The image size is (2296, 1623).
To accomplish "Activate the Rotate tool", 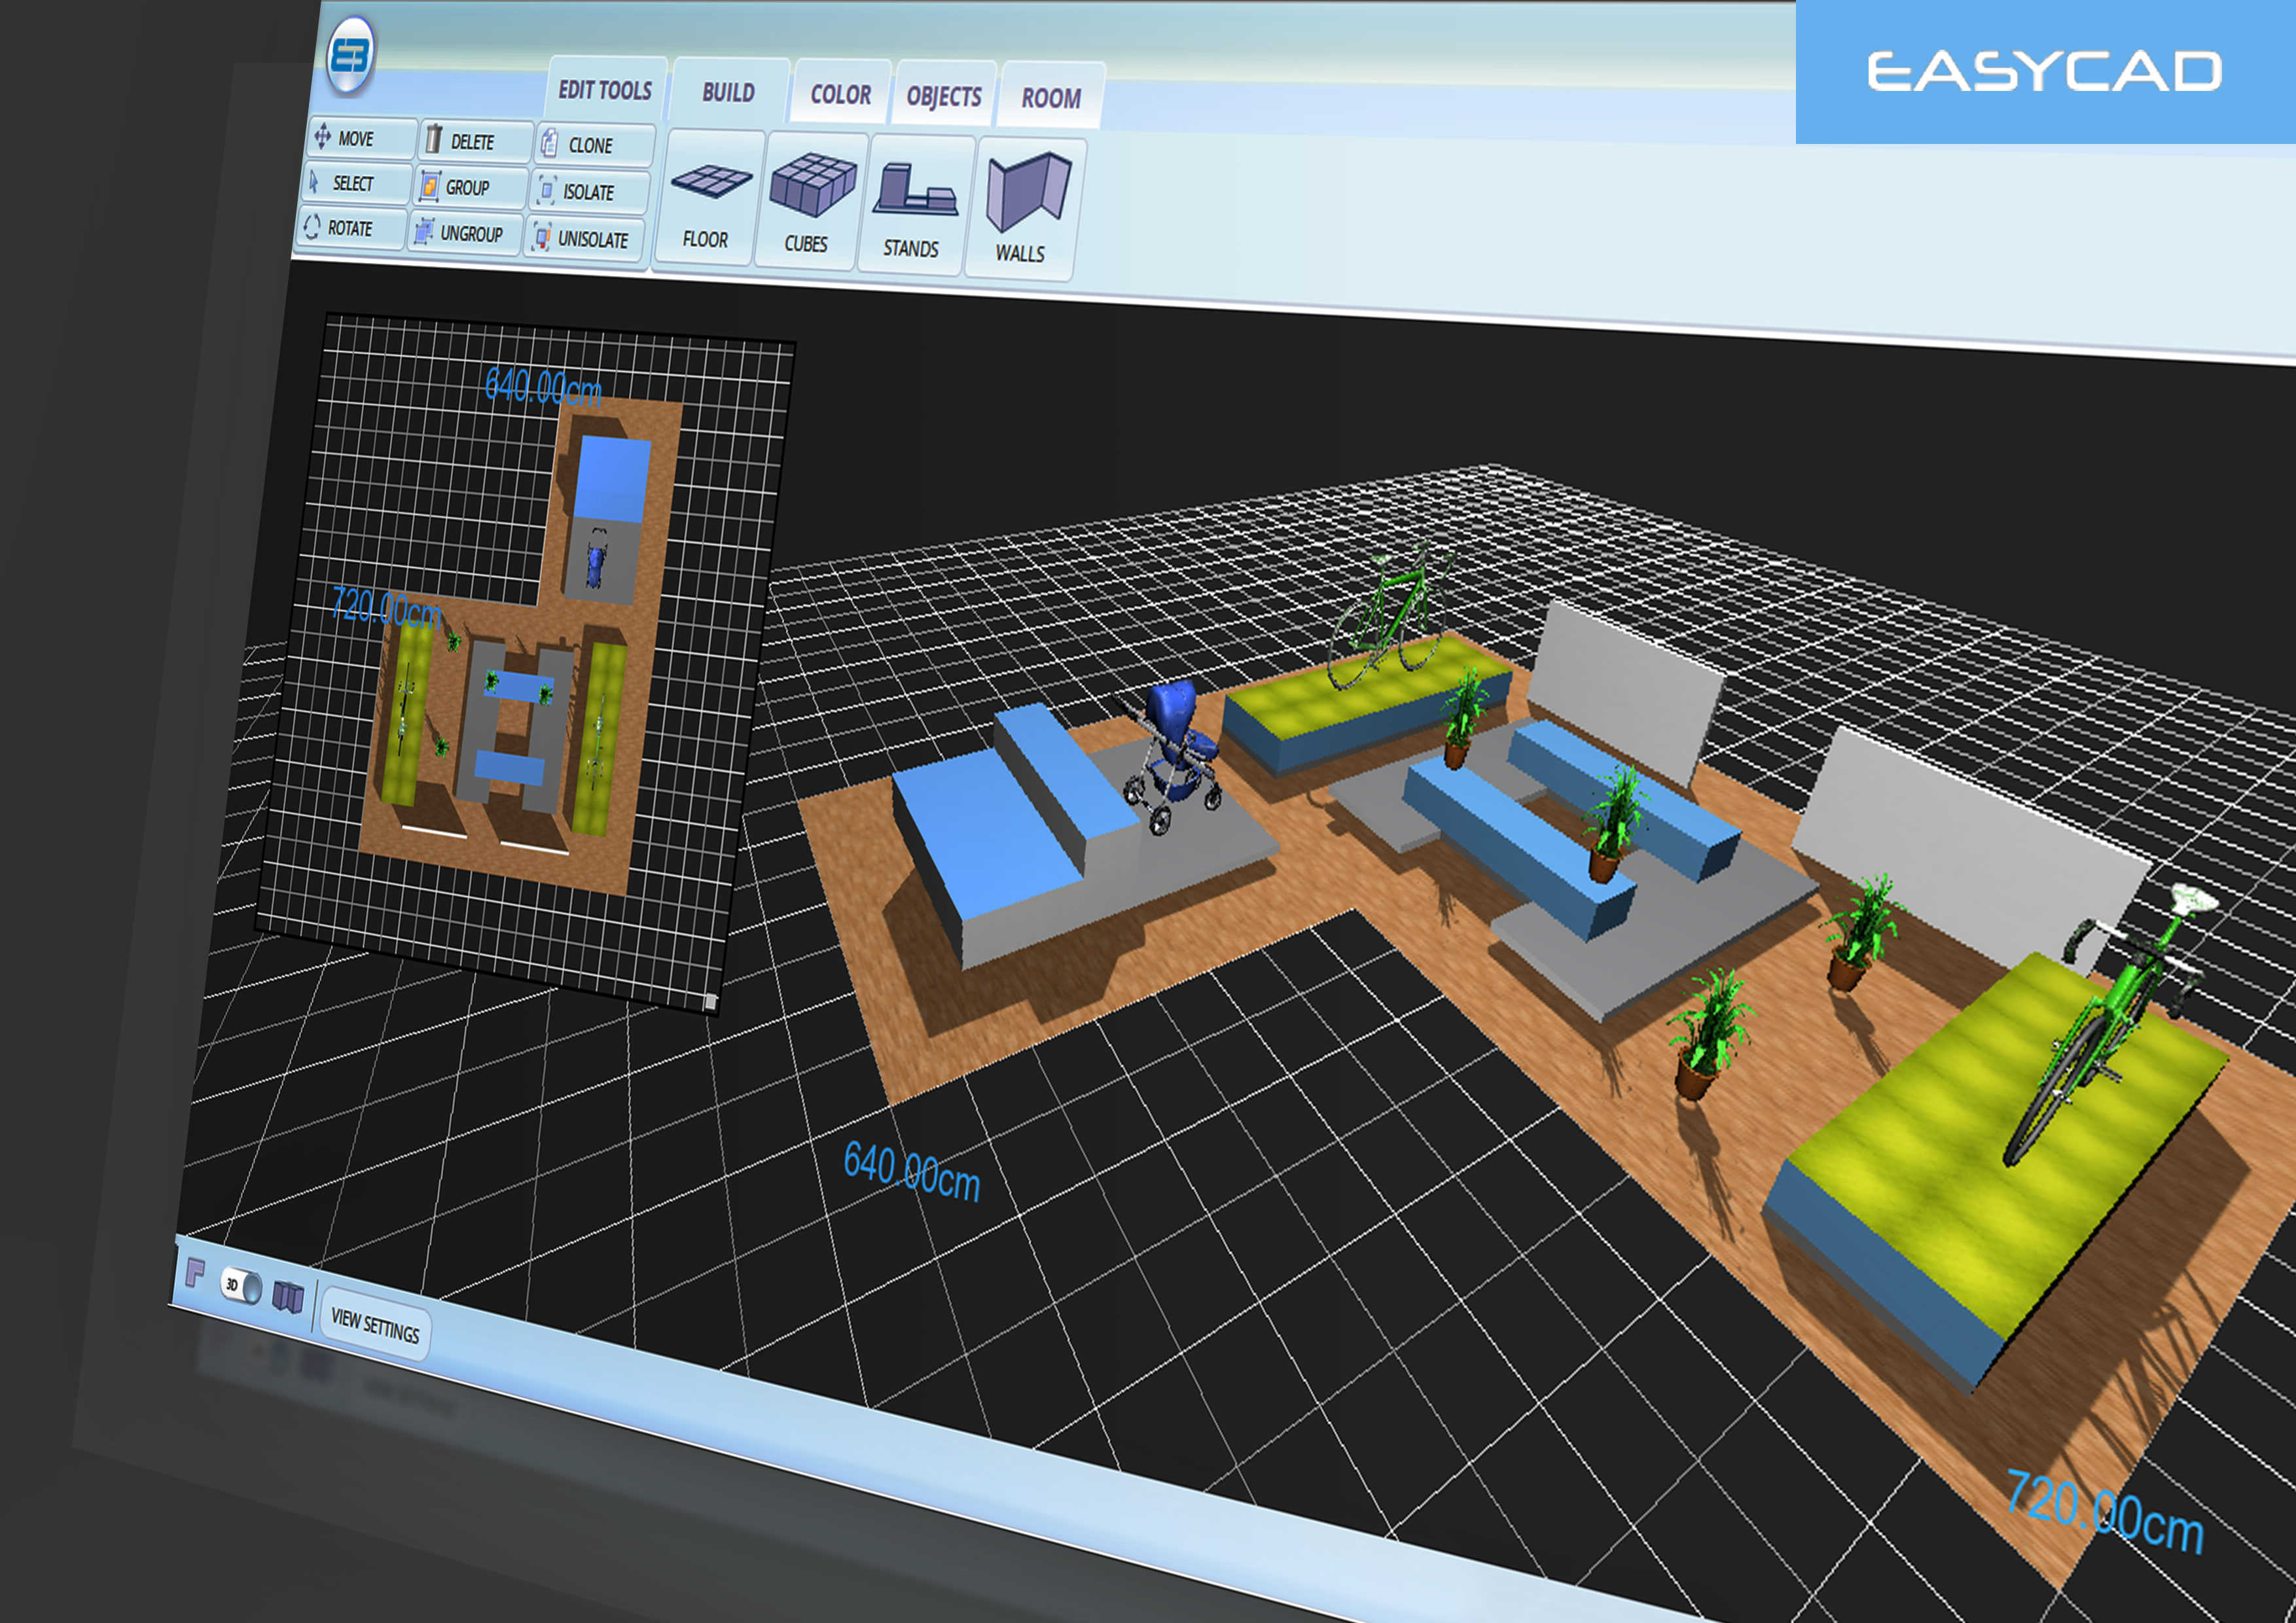I will [351, 228].
